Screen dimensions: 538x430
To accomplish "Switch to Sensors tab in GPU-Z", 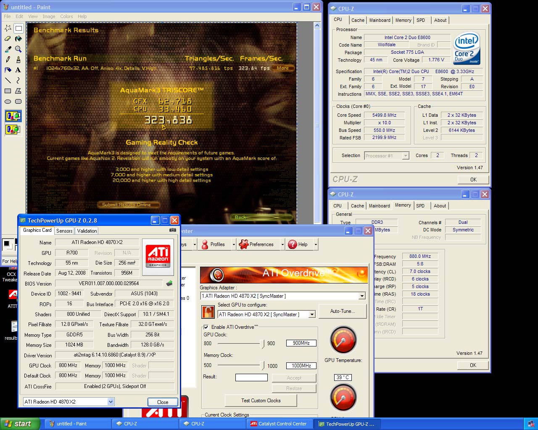I will coord(64,231).
